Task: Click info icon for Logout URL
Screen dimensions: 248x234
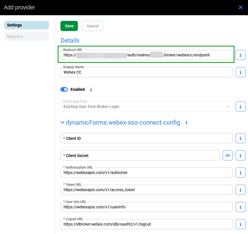Action: 240,224
